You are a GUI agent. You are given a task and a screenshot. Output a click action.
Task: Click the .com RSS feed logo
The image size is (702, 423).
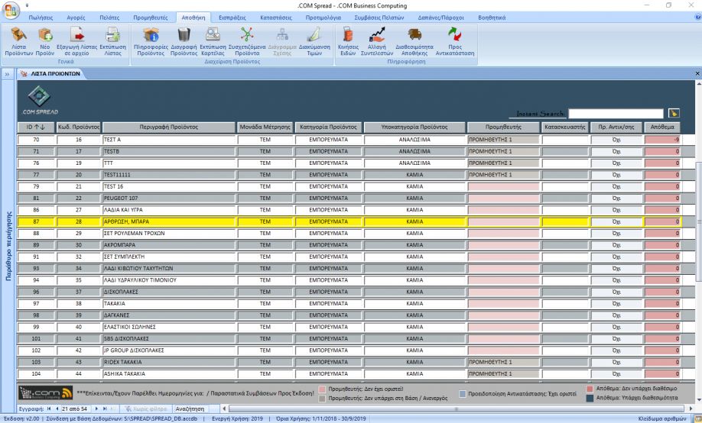click(x=46, y=393)
